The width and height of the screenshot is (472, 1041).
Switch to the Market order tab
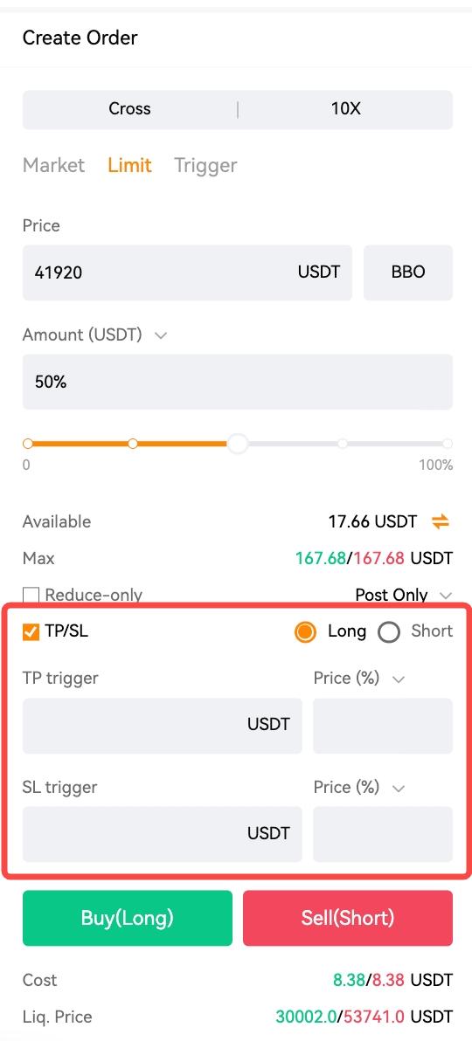[x=54, y=165]
